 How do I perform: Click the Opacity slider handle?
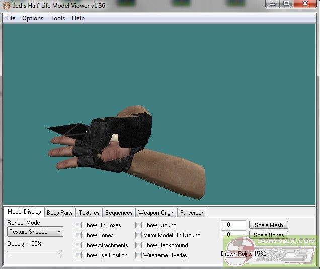[60, 252]
